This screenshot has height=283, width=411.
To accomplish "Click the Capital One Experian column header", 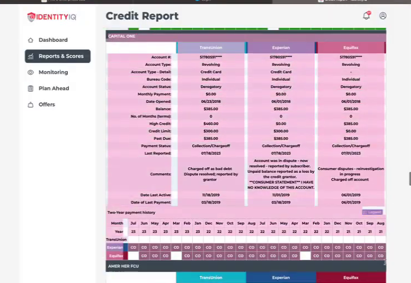I will 281,48.
